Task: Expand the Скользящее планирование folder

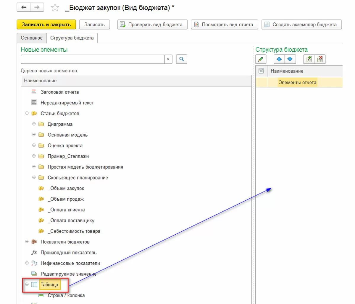Action: [x=34, y=177]
